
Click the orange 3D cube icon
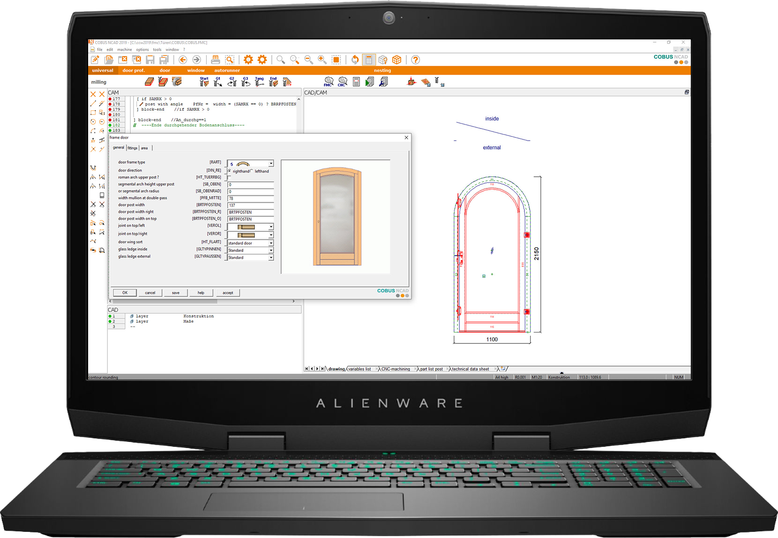tap(397, 60)
